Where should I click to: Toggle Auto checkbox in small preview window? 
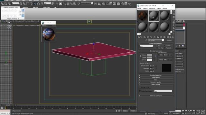coord(42,26)
